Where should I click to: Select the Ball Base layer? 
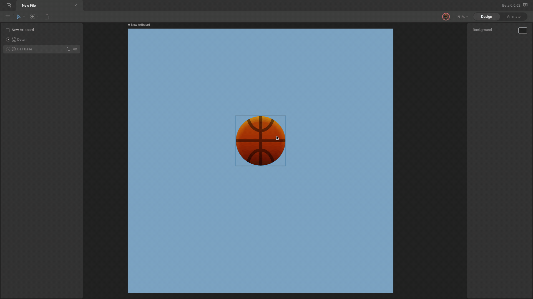tap(42, 49)
